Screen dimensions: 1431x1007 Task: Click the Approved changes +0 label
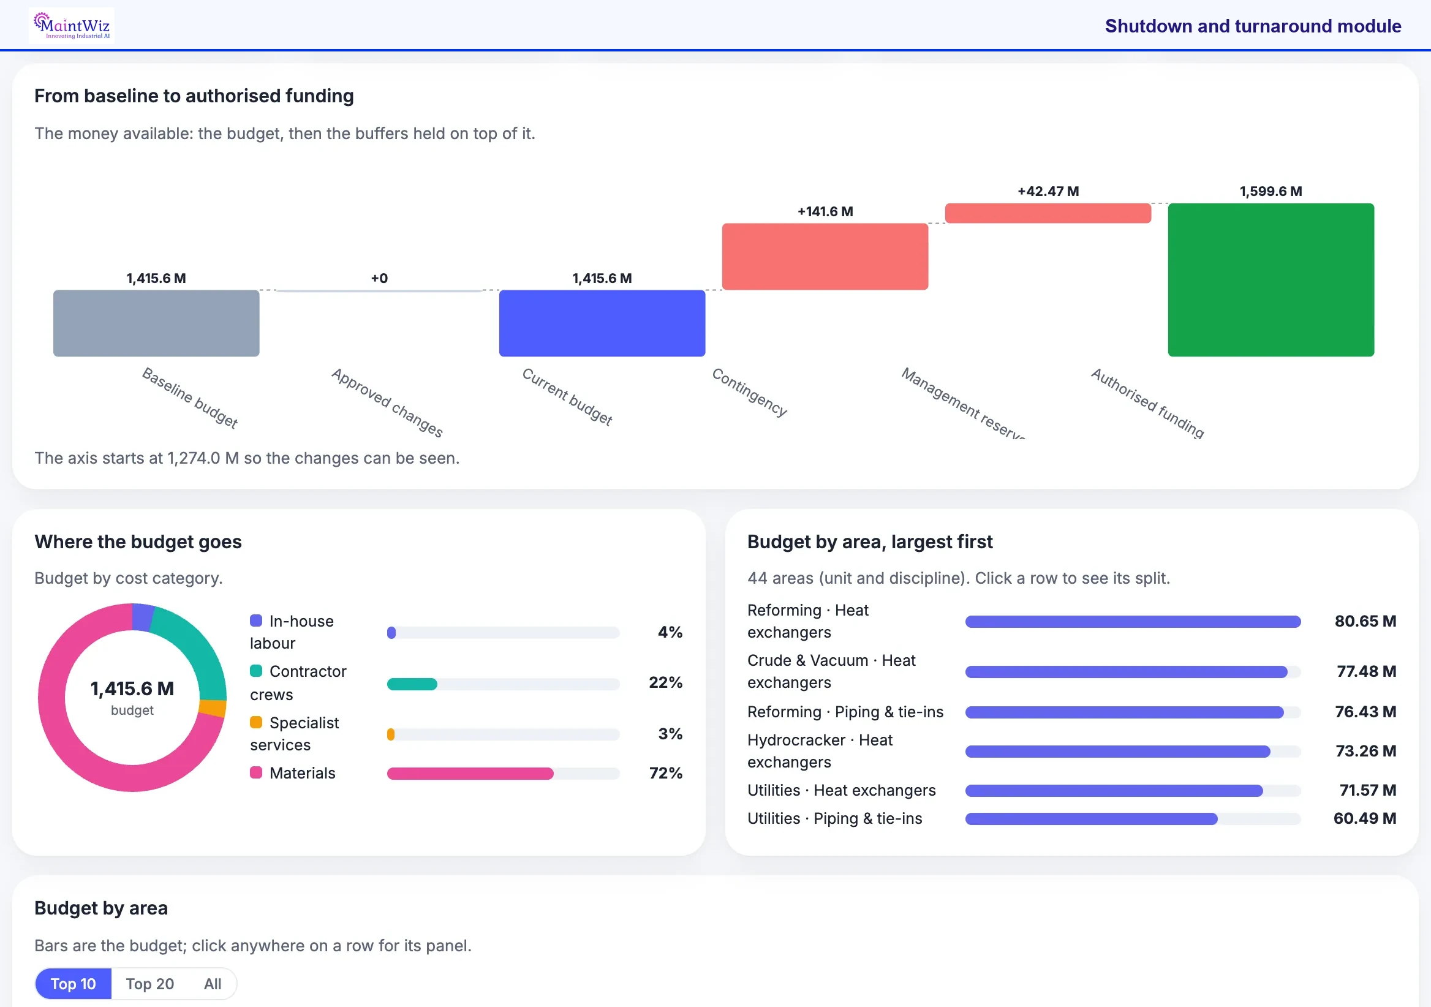379,279
